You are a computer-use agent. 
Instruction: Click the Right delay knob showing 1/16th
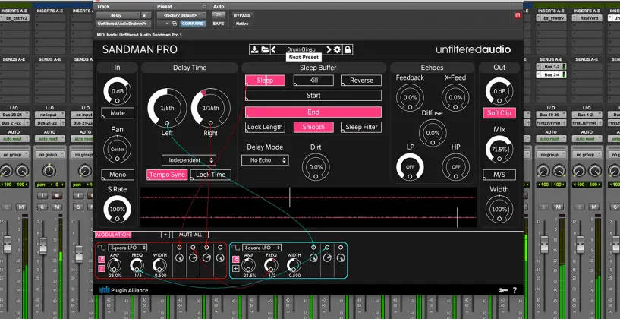point(210,108)
